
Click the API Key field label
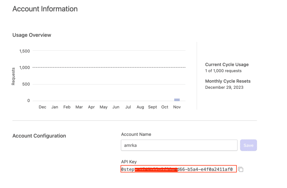(129, 162)
